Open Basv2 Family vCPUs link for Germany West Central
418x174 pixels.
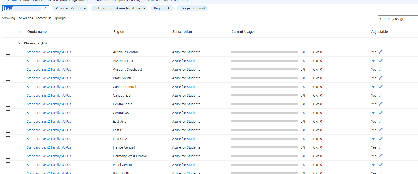tap(49, 156)
